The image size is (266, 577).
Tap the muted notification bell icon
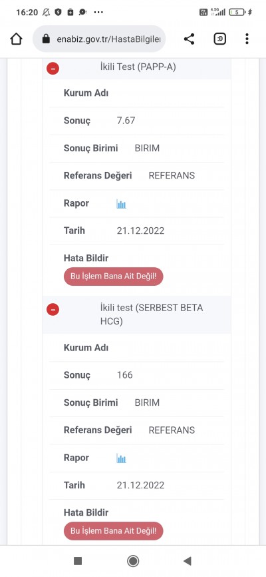click(x=47, y=12)
